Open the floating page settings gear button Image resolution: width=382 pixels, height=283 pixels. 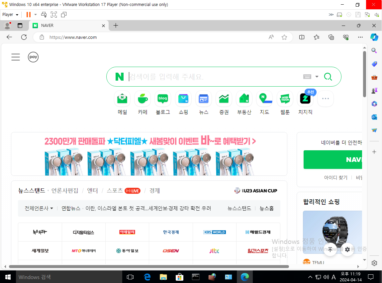(x=347, y=249)
